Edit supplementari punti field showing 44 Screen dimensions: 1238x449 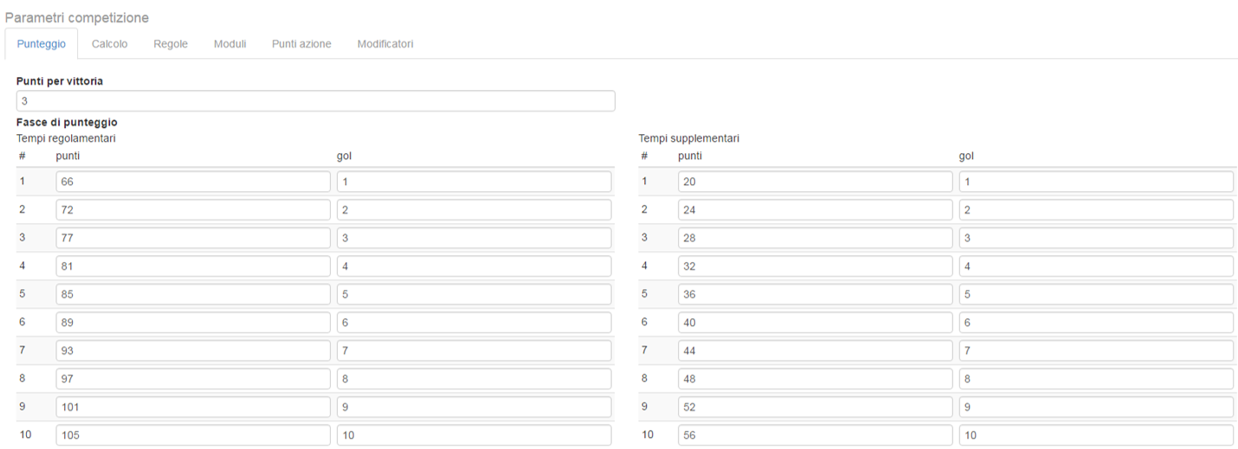point(815,350)
